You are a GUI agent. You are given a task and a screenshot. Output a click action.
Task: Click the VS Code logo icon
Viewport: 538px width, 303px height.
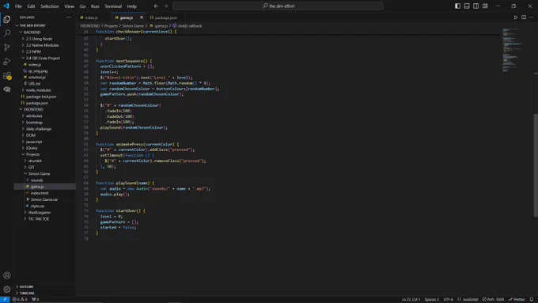[x=6, y=6]
